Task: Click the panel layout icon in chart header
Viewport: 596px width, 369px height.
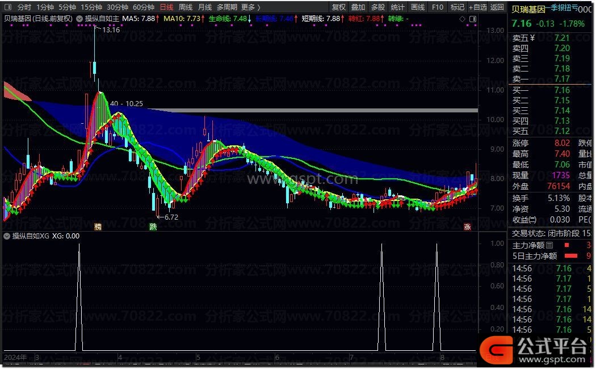Action: pos(473,19)
